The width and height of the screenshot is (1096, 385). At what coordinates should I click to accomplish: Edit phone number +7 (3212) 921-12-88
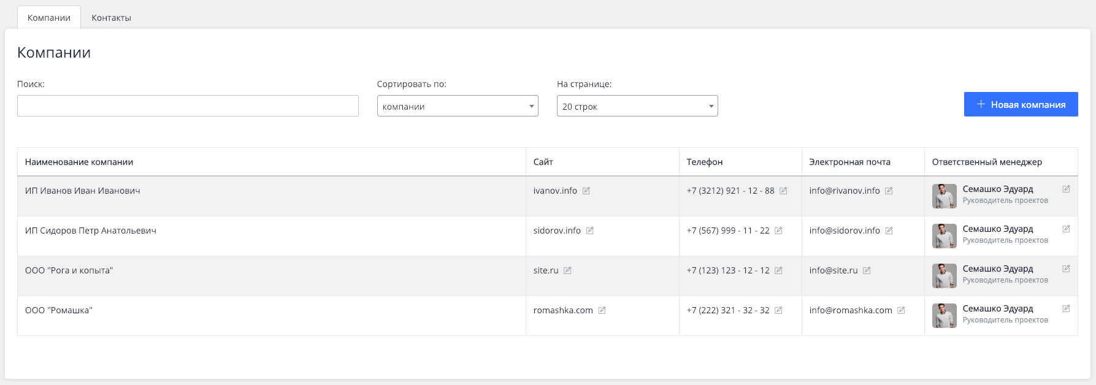click(783, 191)
